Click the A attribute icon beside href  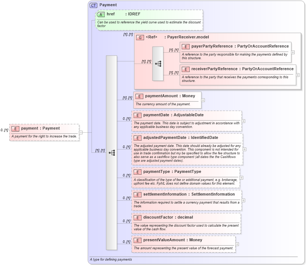click(x=100, y=14)
